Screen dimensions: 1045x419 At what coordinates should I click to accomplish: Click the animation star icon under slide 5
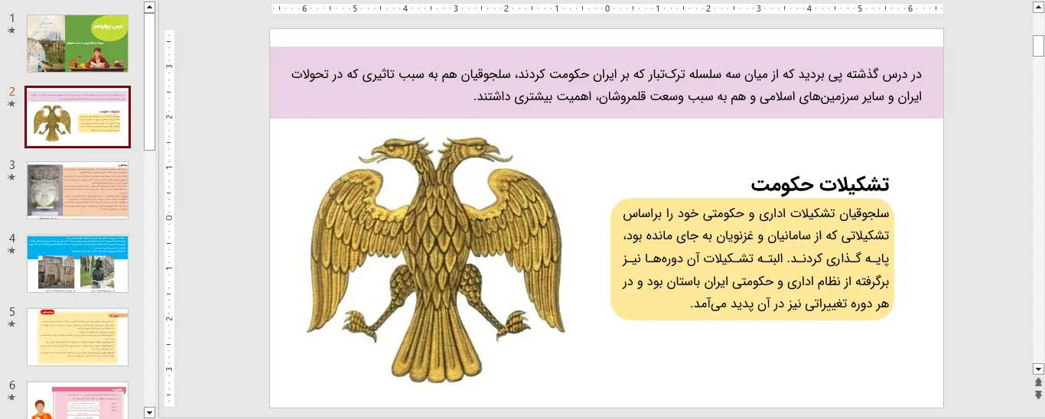pos(11,324)
